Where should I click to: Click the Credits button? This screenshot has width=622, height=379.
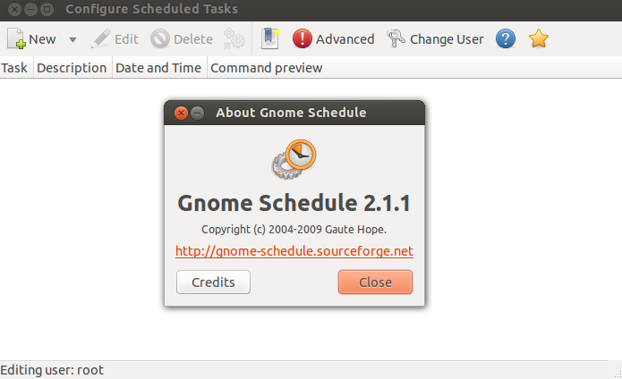[213, 282]
